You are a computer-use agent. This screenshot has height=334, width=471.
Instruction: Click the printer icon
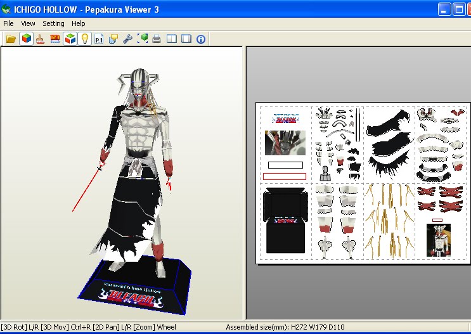(157, 39)
